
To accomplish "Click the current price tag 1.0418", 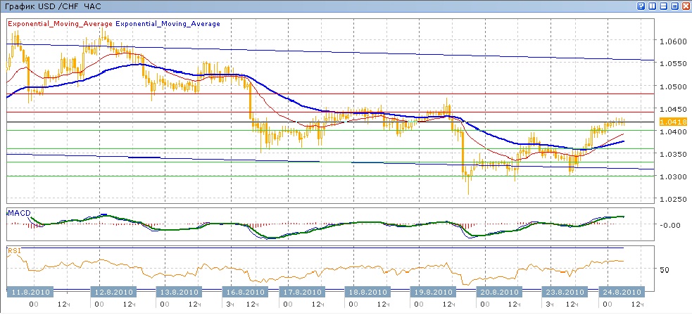I will pyautogui.click(x=669, y=122).
